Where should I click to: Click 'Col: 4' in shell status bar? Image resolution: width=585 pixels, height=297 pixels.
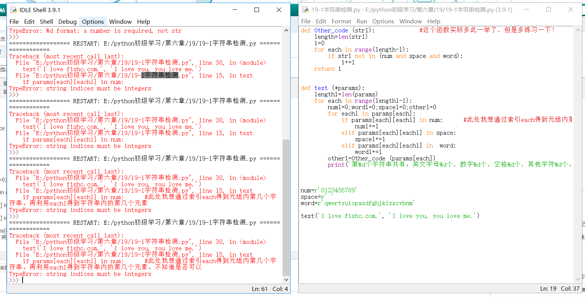(280, 289)
